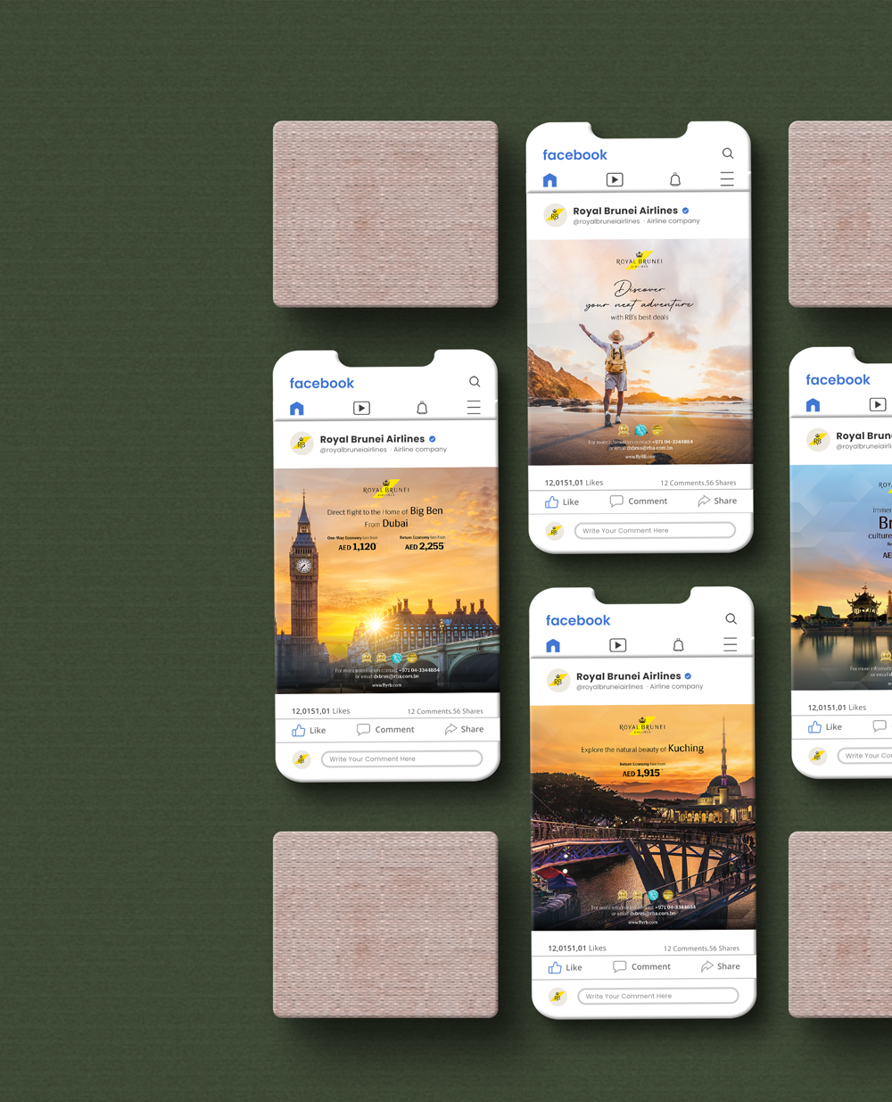Click the comment input field under the Kuching post
Image resolution: width=892 pixels, height=1102 pixels.
tap(657, 996)
